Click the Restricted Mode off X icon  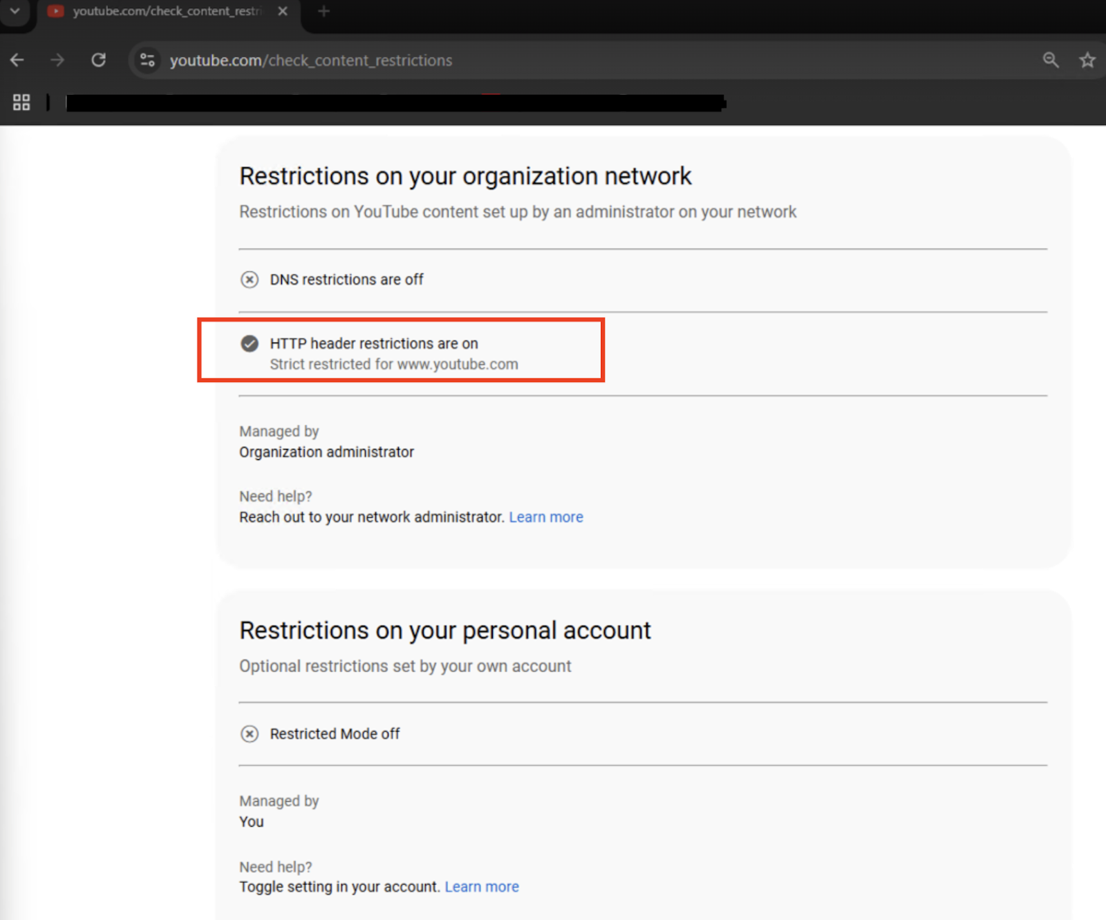tap(250, 734)
